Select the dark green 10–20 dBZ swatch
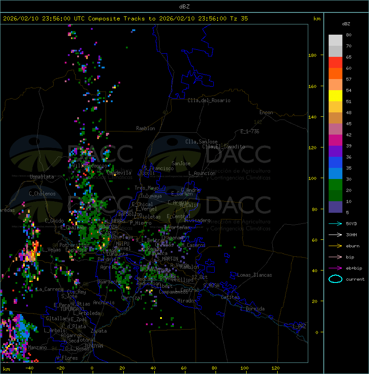The image size is (369, 374). [335, 195]
